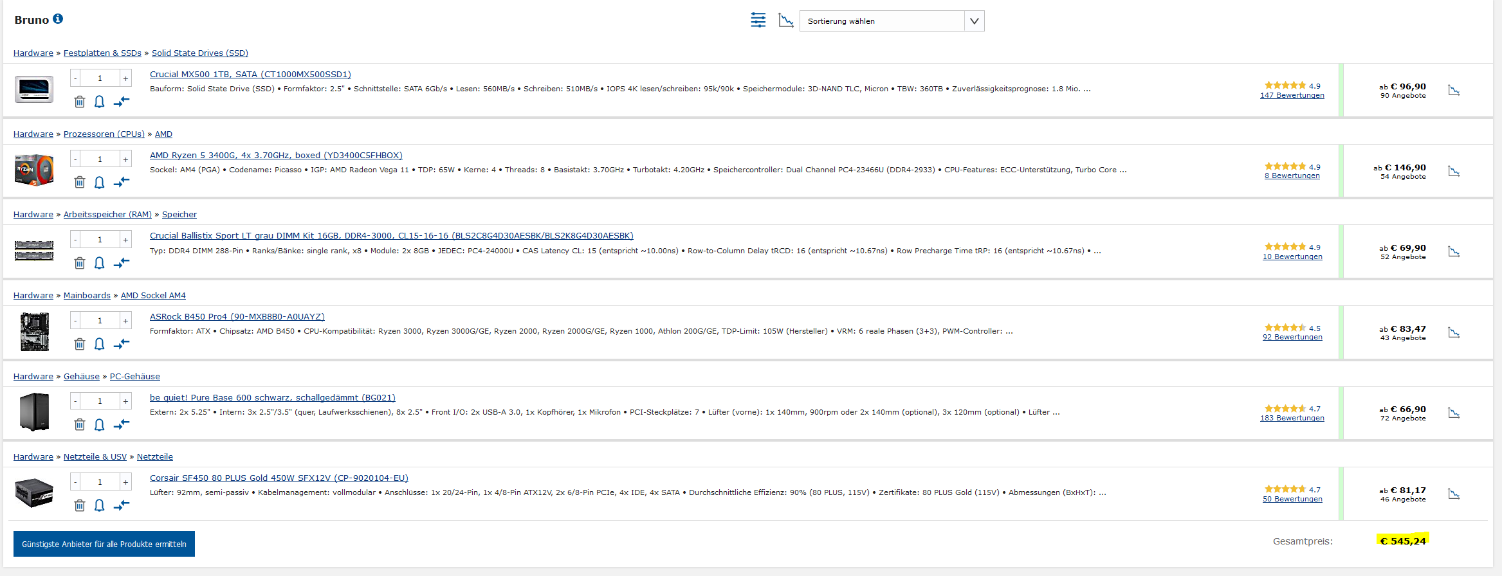Go to Solid State Drives (SSD) breadcrumb
The height and width of the screenshot is (576, 1502).
[200, 53]
